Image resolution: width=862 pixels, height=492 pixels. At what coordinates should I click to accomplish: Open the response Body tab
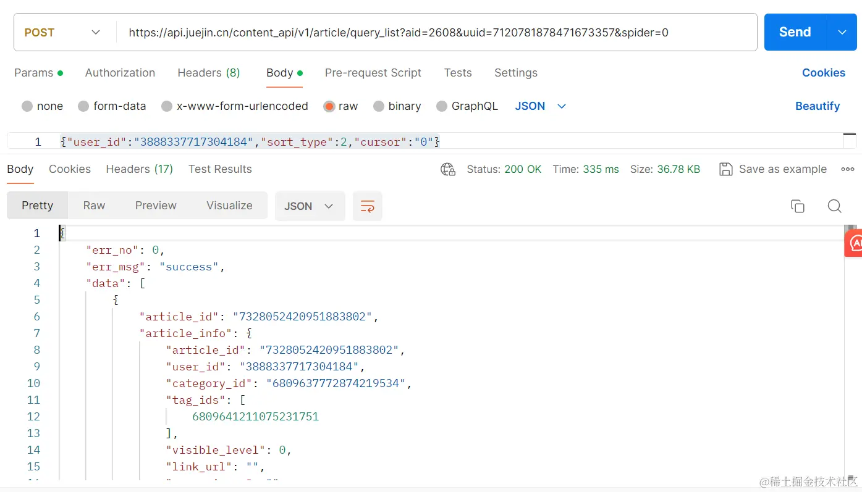[x=20, y=169]
